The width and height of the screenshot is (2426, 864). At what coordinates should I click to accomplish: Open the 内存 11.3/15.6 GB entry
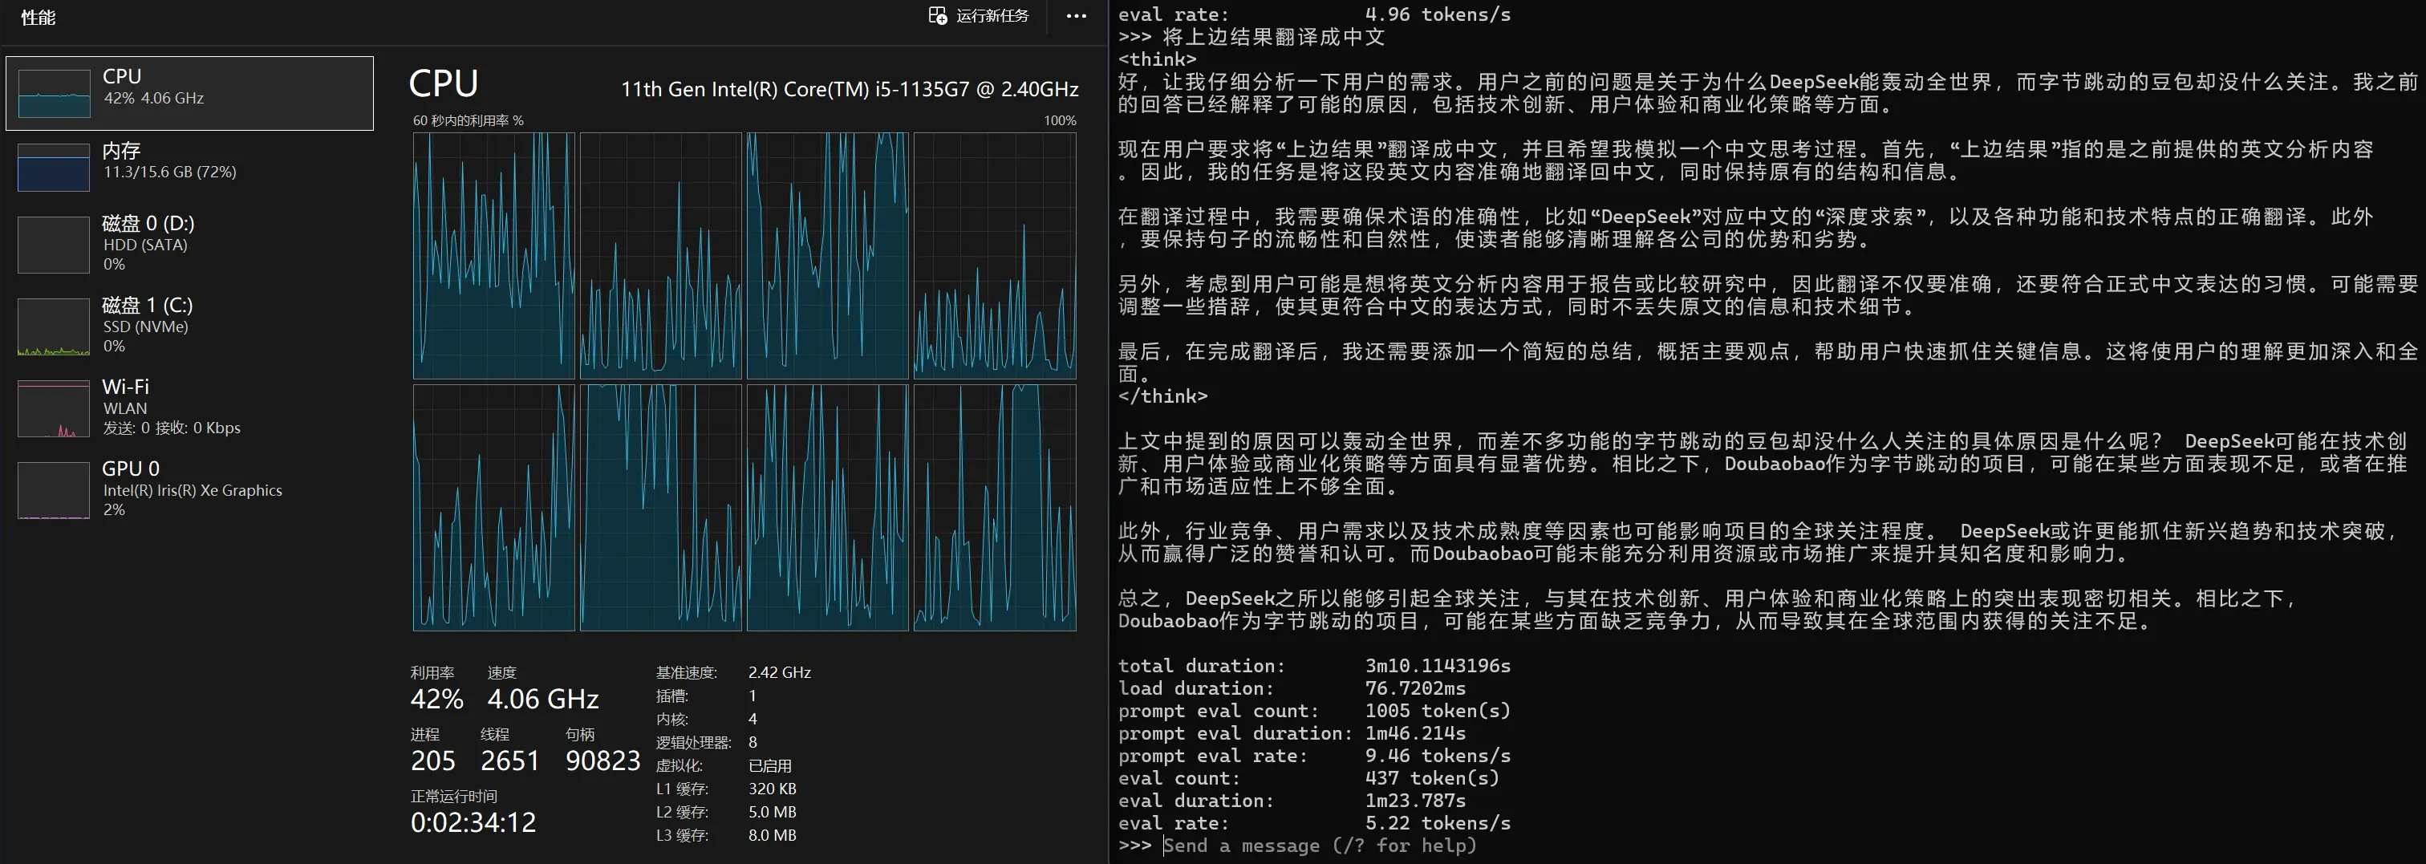pos(189,167)
